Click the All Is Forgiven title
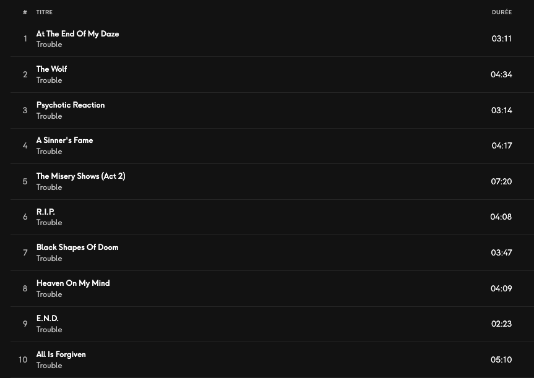The width and height of the screenshot is (534, 378). pyautogui.click(x=61, y=354)
